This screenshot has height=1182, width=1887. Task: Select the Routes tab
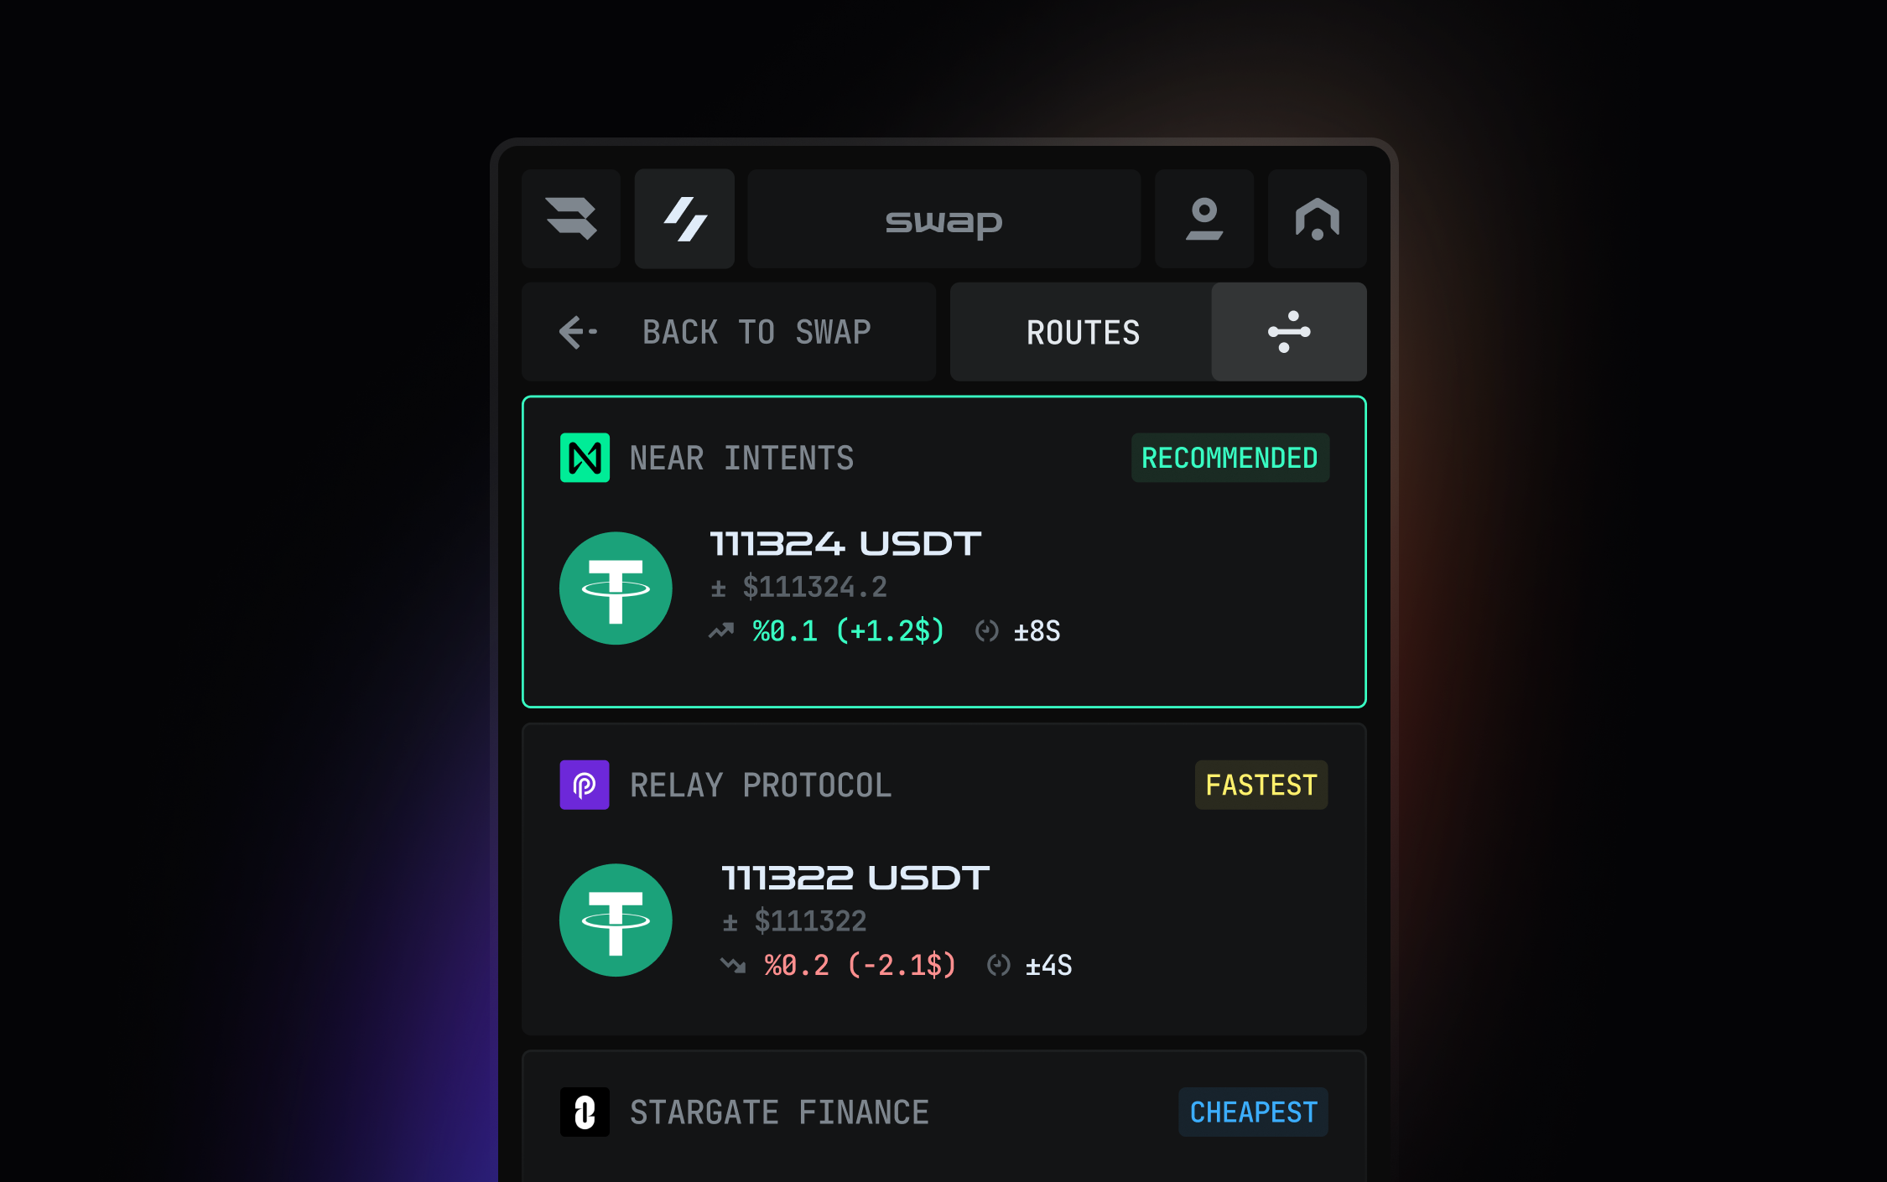1083,332
